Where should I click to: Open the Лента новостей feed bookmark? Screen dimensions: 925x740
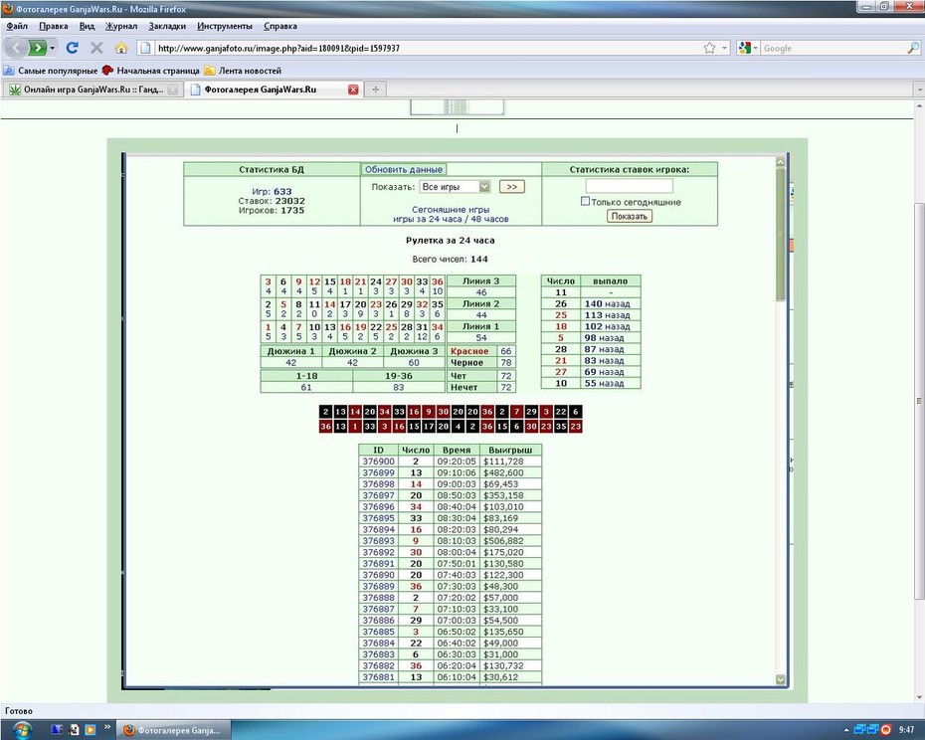tap(243, 71)
